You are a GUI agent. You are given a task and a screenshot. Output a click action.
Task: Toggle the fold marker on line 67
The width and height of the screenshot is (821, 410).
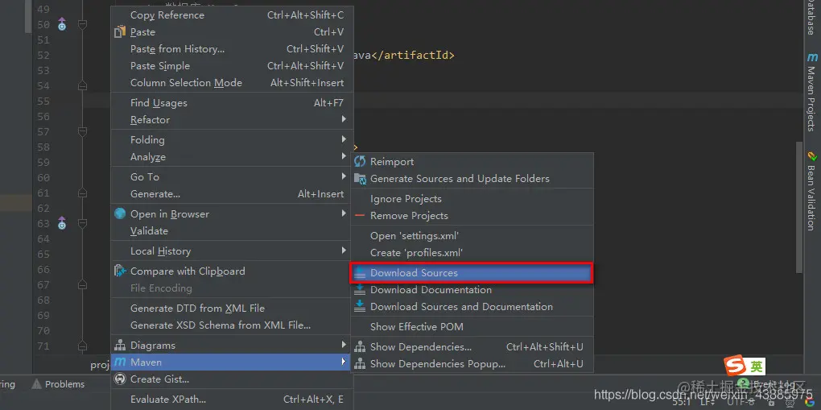tap(82, 284)
